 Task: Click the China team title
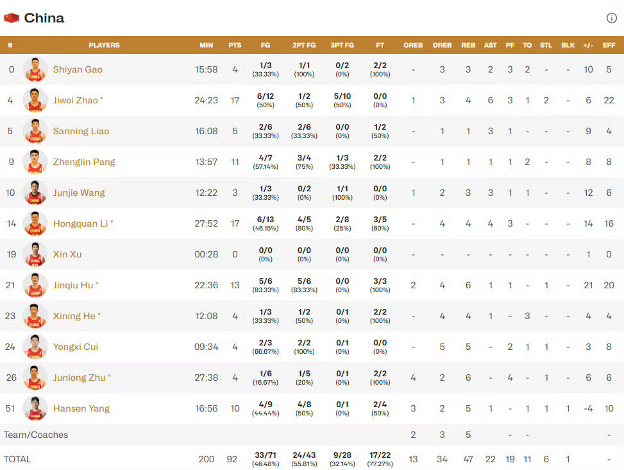point(44,18)
